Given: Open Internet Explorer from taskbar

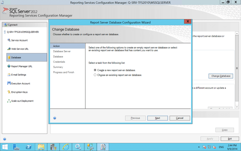Looking at the screenshot, I should (66, 147).
